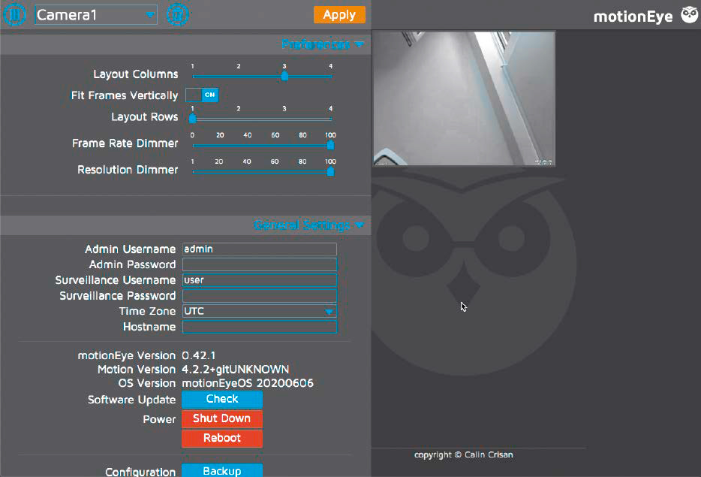
Task: Click the Layout Rows slider
Action: (262, 119)
